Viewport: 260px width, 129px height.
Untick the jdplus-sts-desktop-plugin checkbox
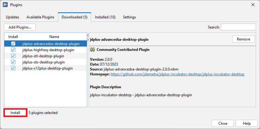click(13, 62)
